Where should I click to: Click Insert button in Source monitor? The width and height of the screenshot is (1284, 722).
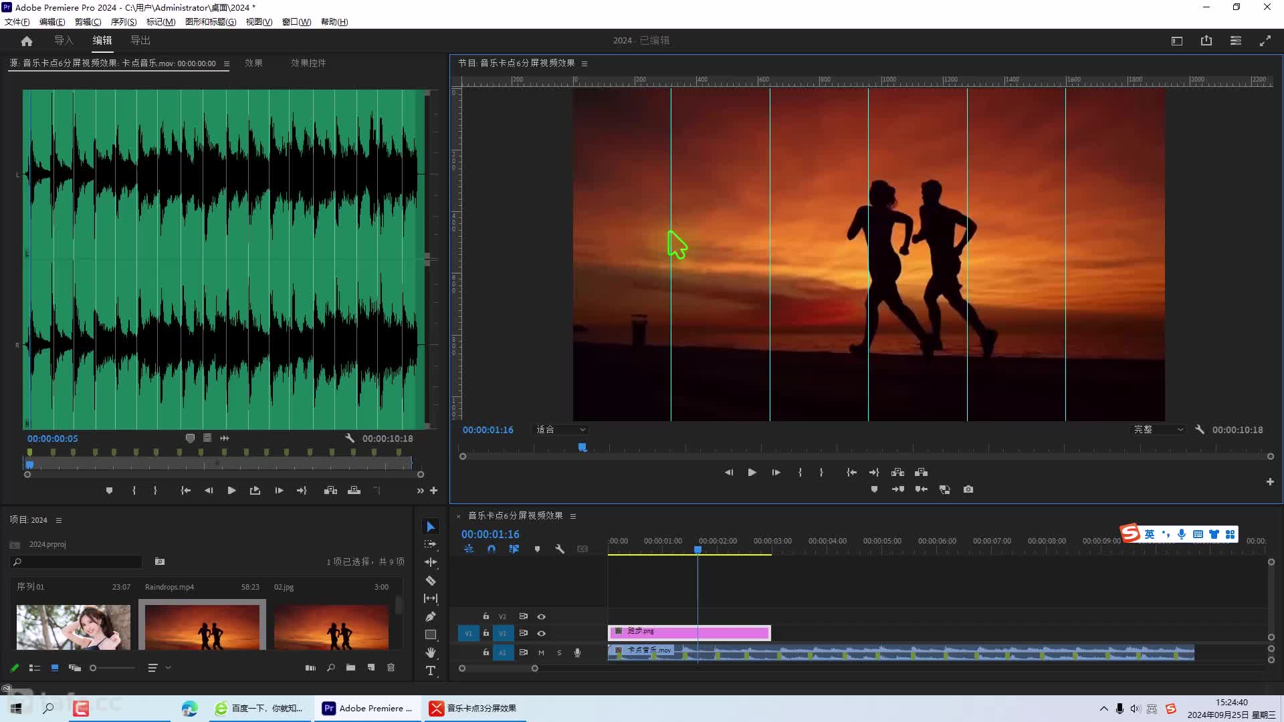(330, 490)
